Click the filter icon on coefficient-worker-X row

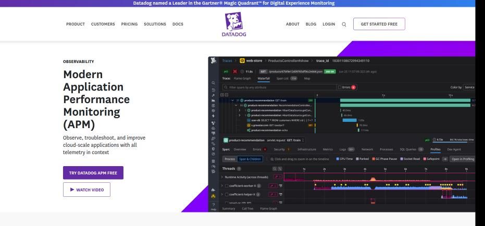coord(281,186)
